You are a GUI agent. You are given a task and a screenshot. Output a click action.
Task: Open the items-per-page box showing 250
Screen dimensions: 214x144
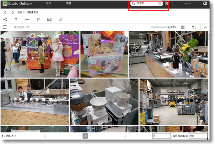(x=198, y=136)
